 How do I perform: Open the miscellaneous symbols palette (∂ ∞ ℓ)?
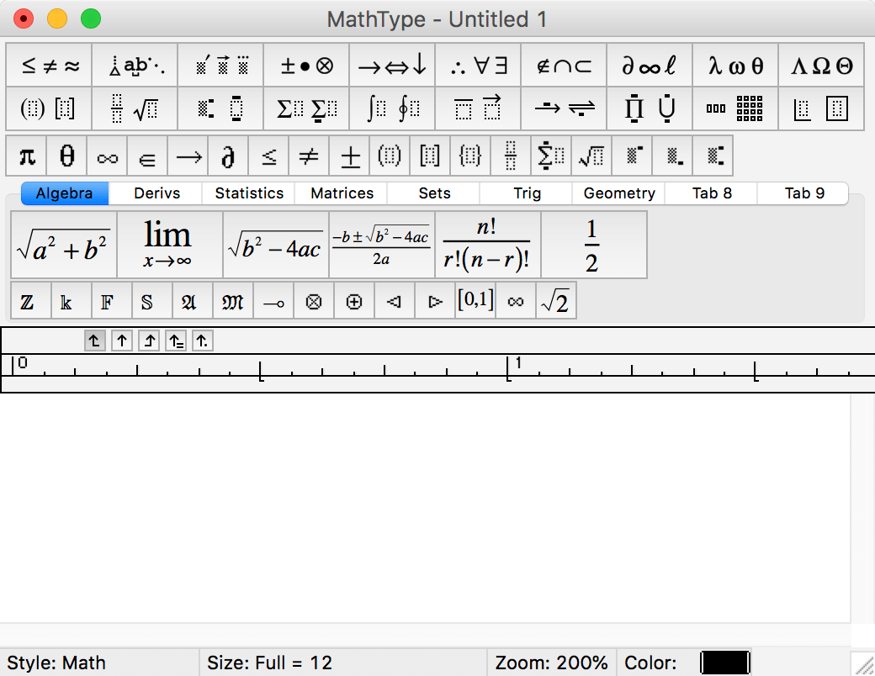coord(650,66)
